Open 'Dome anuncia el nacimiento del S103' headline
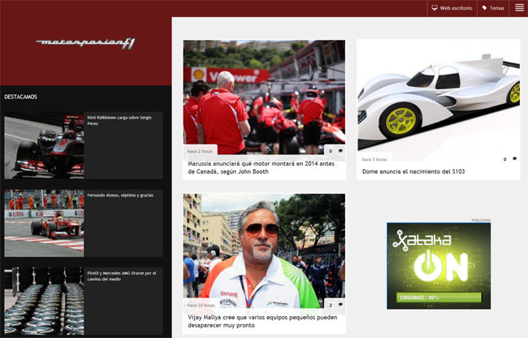528x338 pixels. point(412,171)
